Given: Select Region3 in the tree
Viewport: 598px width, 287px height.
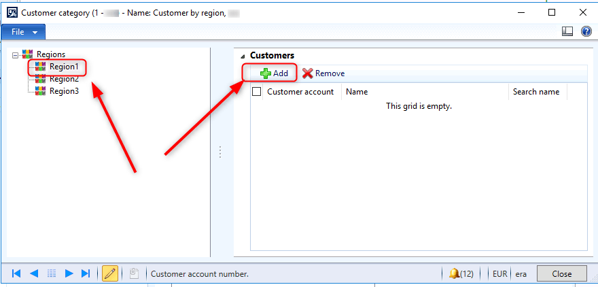Looking at the screenshot, I should [63, 91].
